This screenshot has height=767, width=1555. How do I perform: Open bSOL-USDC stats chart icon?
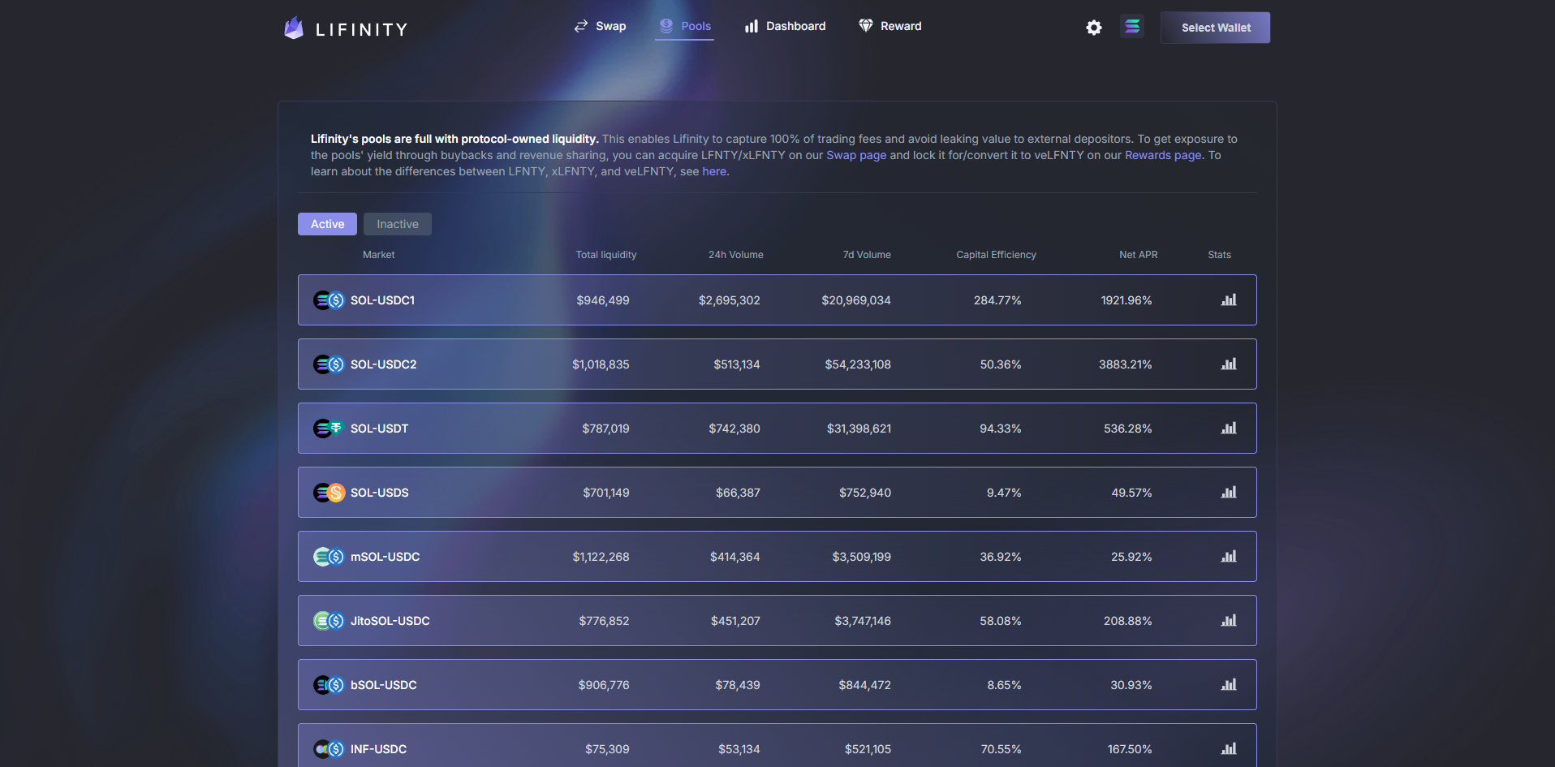(1228, 685)
